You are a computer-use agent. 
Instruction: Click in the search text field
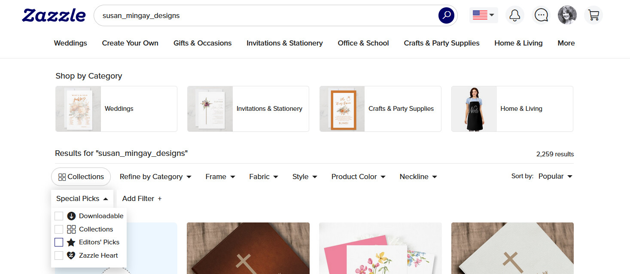pos(266,15)
